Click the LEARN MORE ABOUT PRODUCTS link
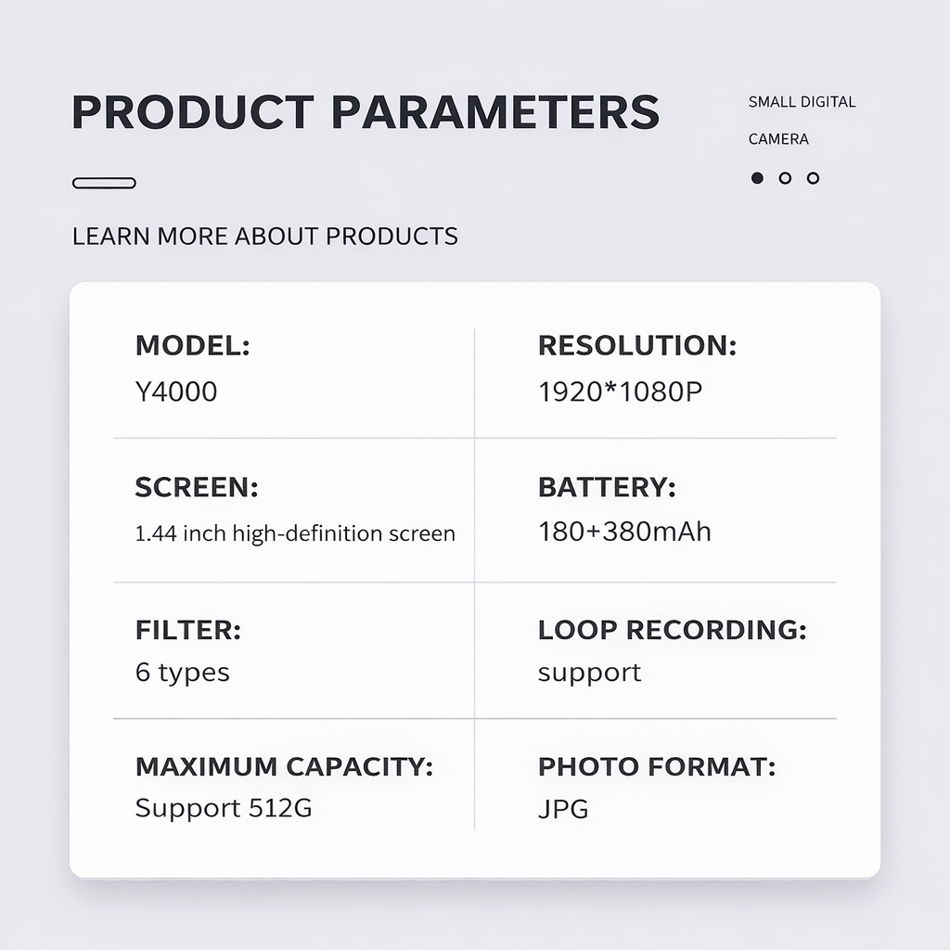 tap(264, 236)
